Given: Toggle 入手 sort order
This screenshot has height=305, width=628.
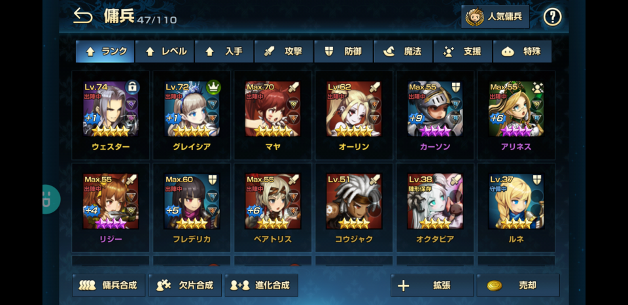Looking at the screenshot, I should [x=224, y=52].
